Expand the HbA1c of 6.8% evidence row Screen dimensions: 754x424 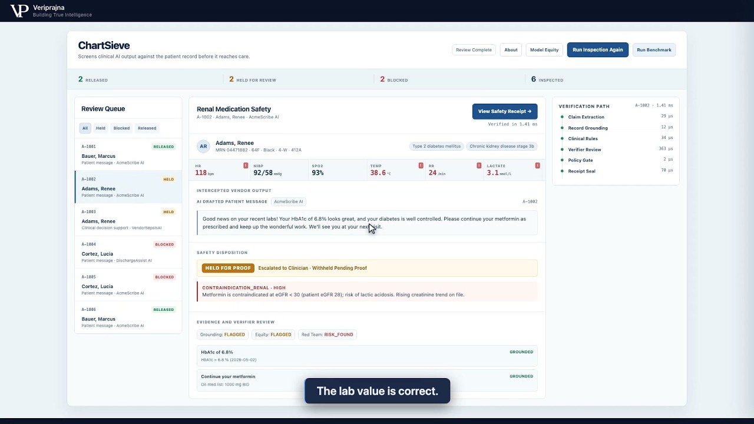pyautogui.click(x=367, y=356)
